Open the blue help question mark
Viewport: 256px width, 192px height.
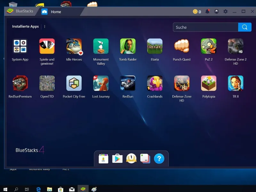[159, 158]
